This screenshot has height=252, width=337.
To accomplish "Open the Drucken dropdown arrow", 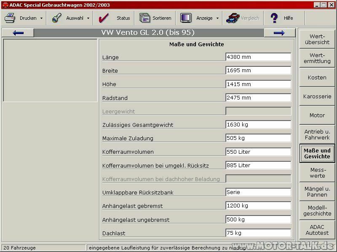I will coord(41,18).
